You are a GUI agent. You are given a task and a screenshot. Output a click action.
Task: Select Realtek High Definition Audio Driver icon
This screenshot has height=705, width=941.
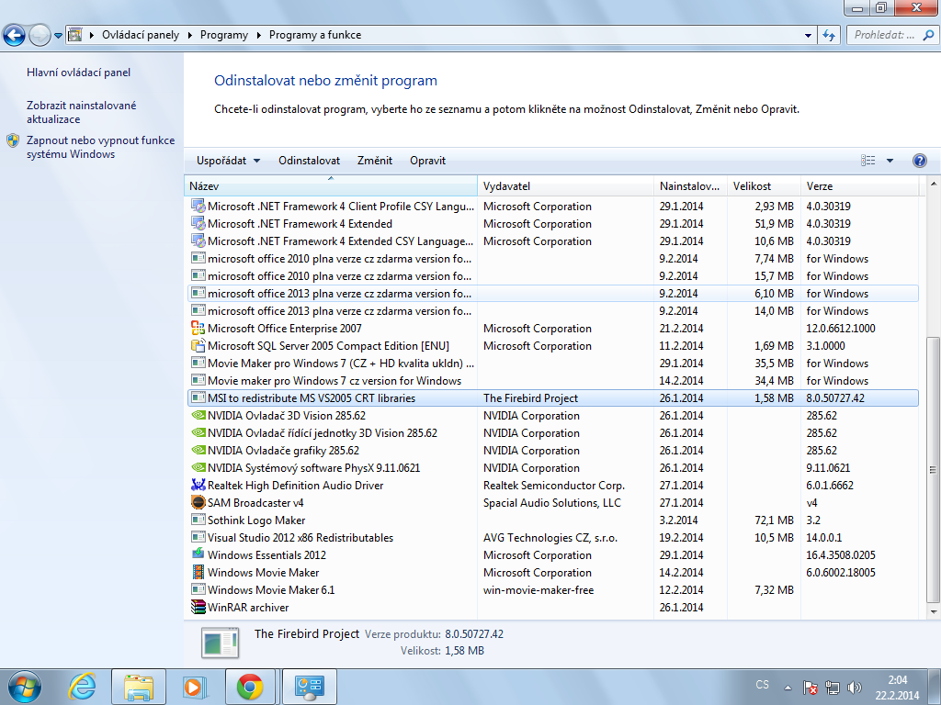point(198,485)
